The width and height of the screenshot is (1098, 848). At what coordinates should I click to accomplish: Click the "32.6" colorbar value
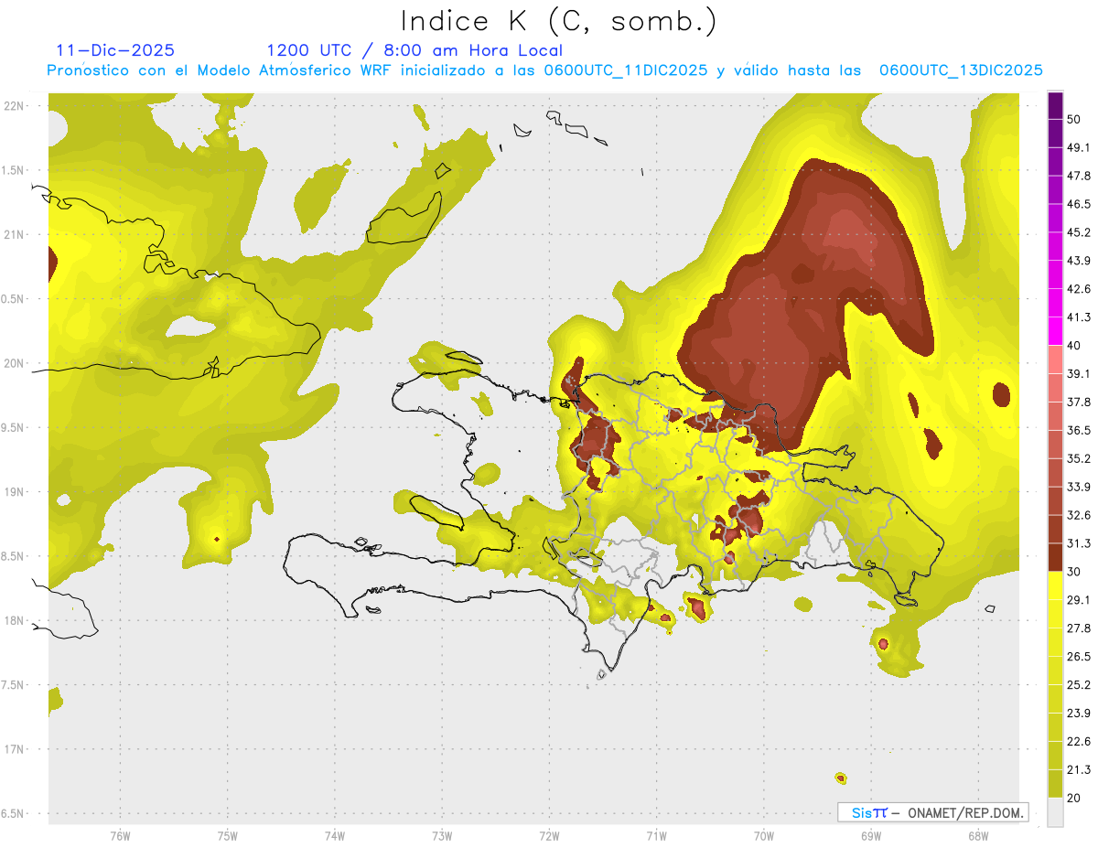pos(1079,515)
